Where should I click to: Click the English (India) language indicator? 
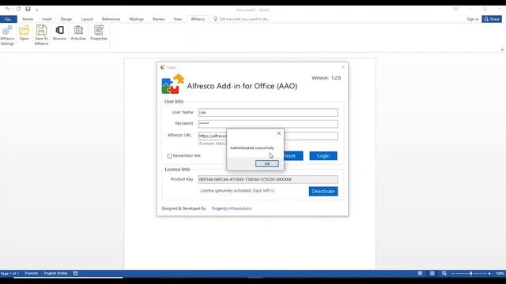tap(55, 274)
